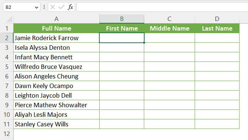Select column A header
The height and width of the screenshot is (140, 248).
(x=56, y=19)
